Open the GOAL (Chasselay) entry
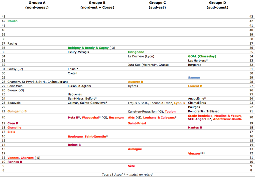The width and height of the screenshot is (256, 184). 202,56
